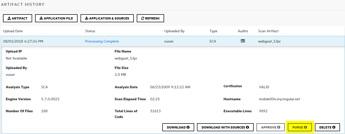Screen dimensions: 345x134
Task: Download the Application File
Action: 56,18
